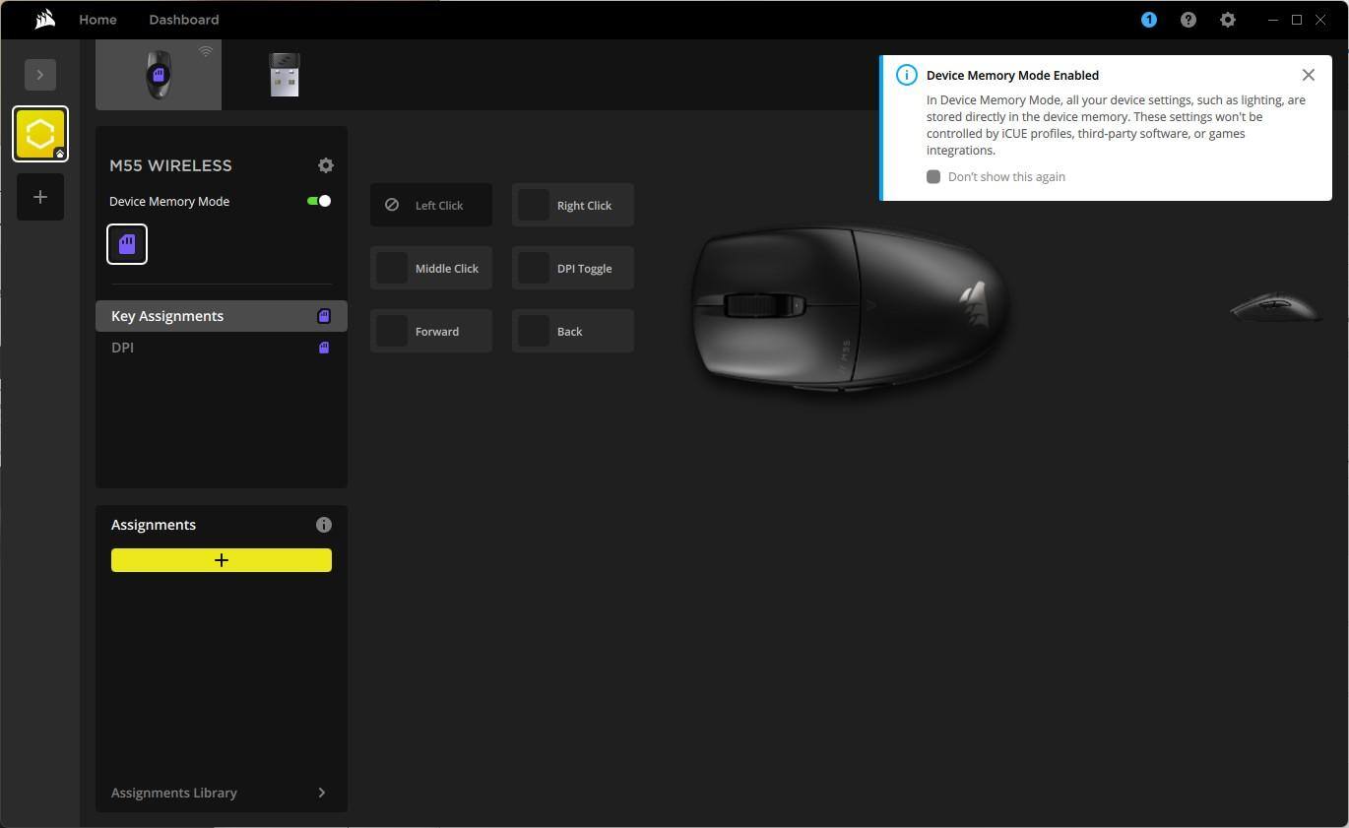Select the yellow hexagon default profile icon
Screen dimensions: 1349x828
click(x=40, y=134)
